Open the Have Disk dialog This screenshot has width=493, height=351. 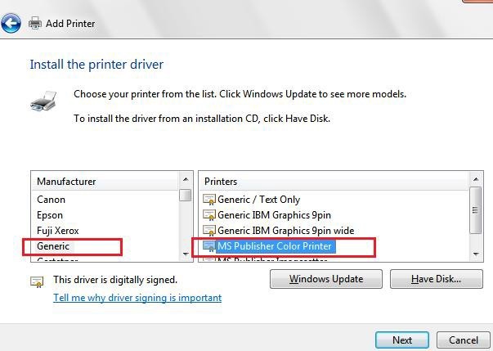point(437,279)
